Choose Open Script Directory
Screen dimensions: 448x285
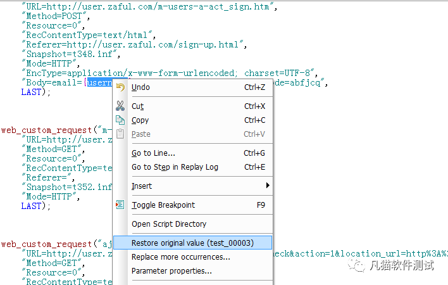193,224
